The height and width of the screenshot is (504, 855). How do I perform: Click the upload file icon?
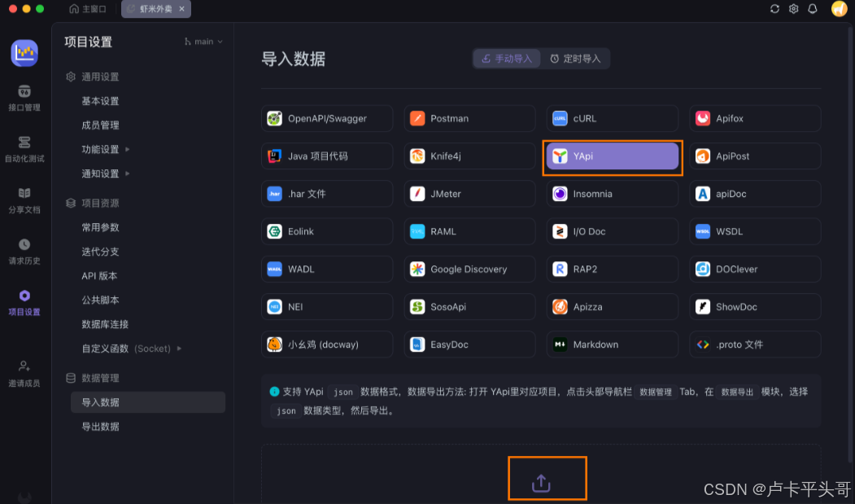tap(541, 484)
